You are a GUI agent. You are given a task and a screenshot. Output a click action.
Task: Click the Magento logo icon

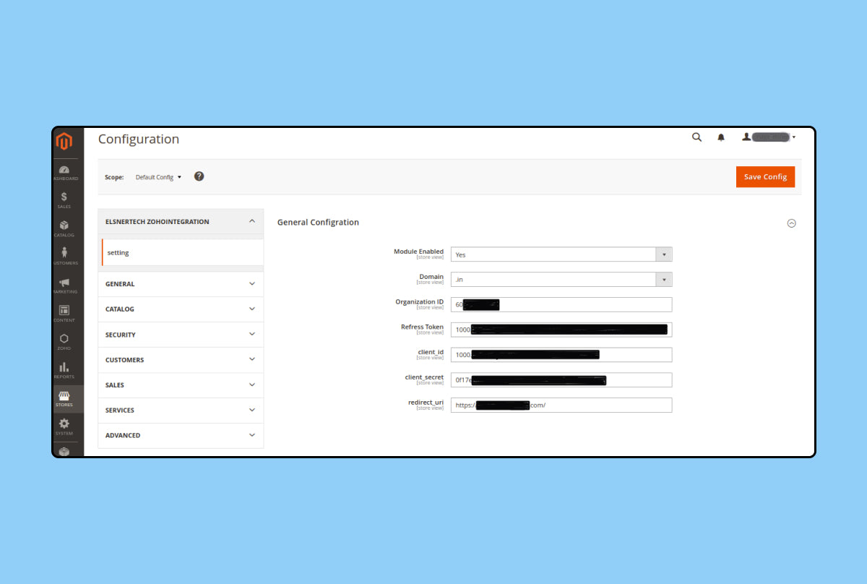click(x=64, y=141)
